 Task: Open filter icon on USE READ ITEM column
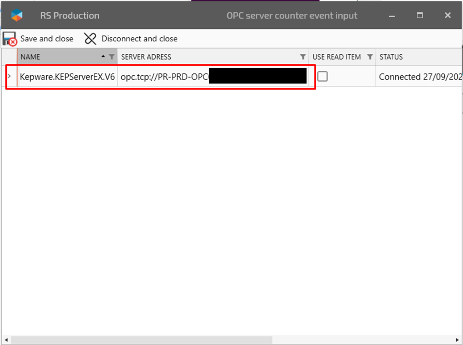[370, 57]
